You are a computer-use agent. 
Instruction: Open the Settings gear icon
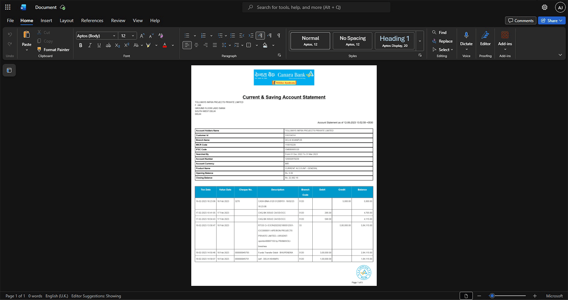[x=545, y=7]
